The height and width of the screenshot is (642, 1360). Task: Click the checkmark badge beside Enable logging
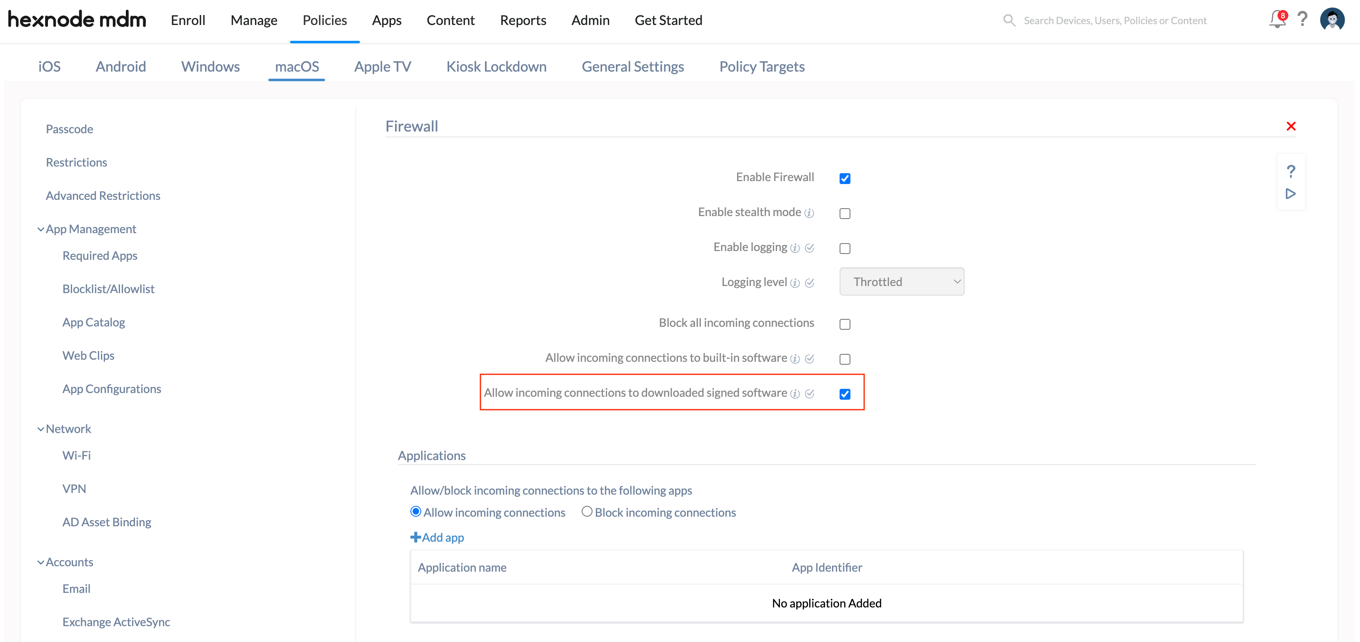(x=809, y=248)
